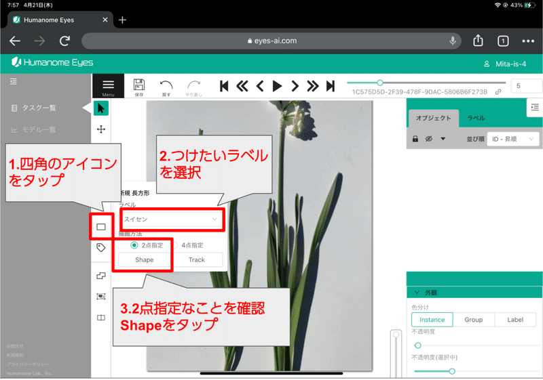543x380 pixels.
Task: Tap the Track button
Action: [197, 260]
